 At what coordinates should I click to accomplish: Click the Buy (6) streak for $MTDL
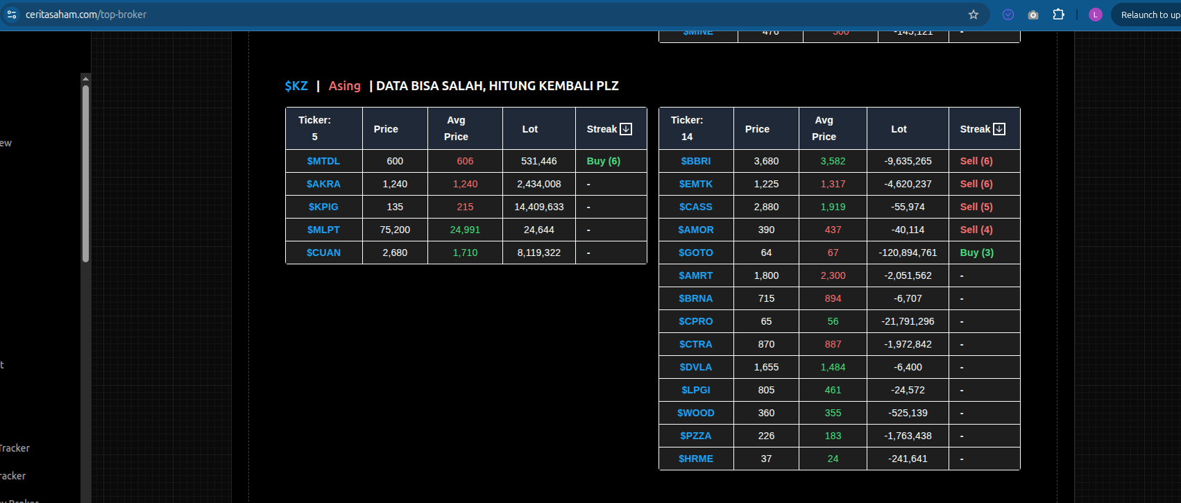click(604, 161)
